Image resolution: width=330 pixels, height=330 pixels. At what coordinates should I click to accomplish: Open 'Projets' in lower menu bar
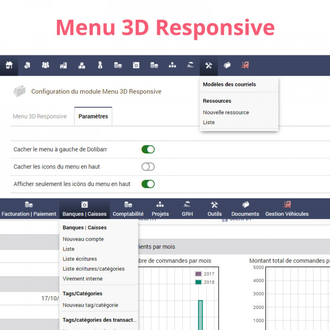tap(160, 209)
